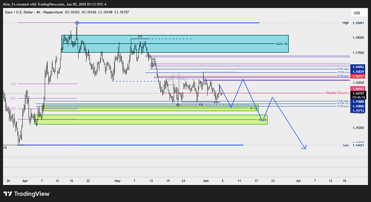Click the D FVG High label beside 1.15888
371x202 pixels.
pyautogui.click(x=343, y=101)
